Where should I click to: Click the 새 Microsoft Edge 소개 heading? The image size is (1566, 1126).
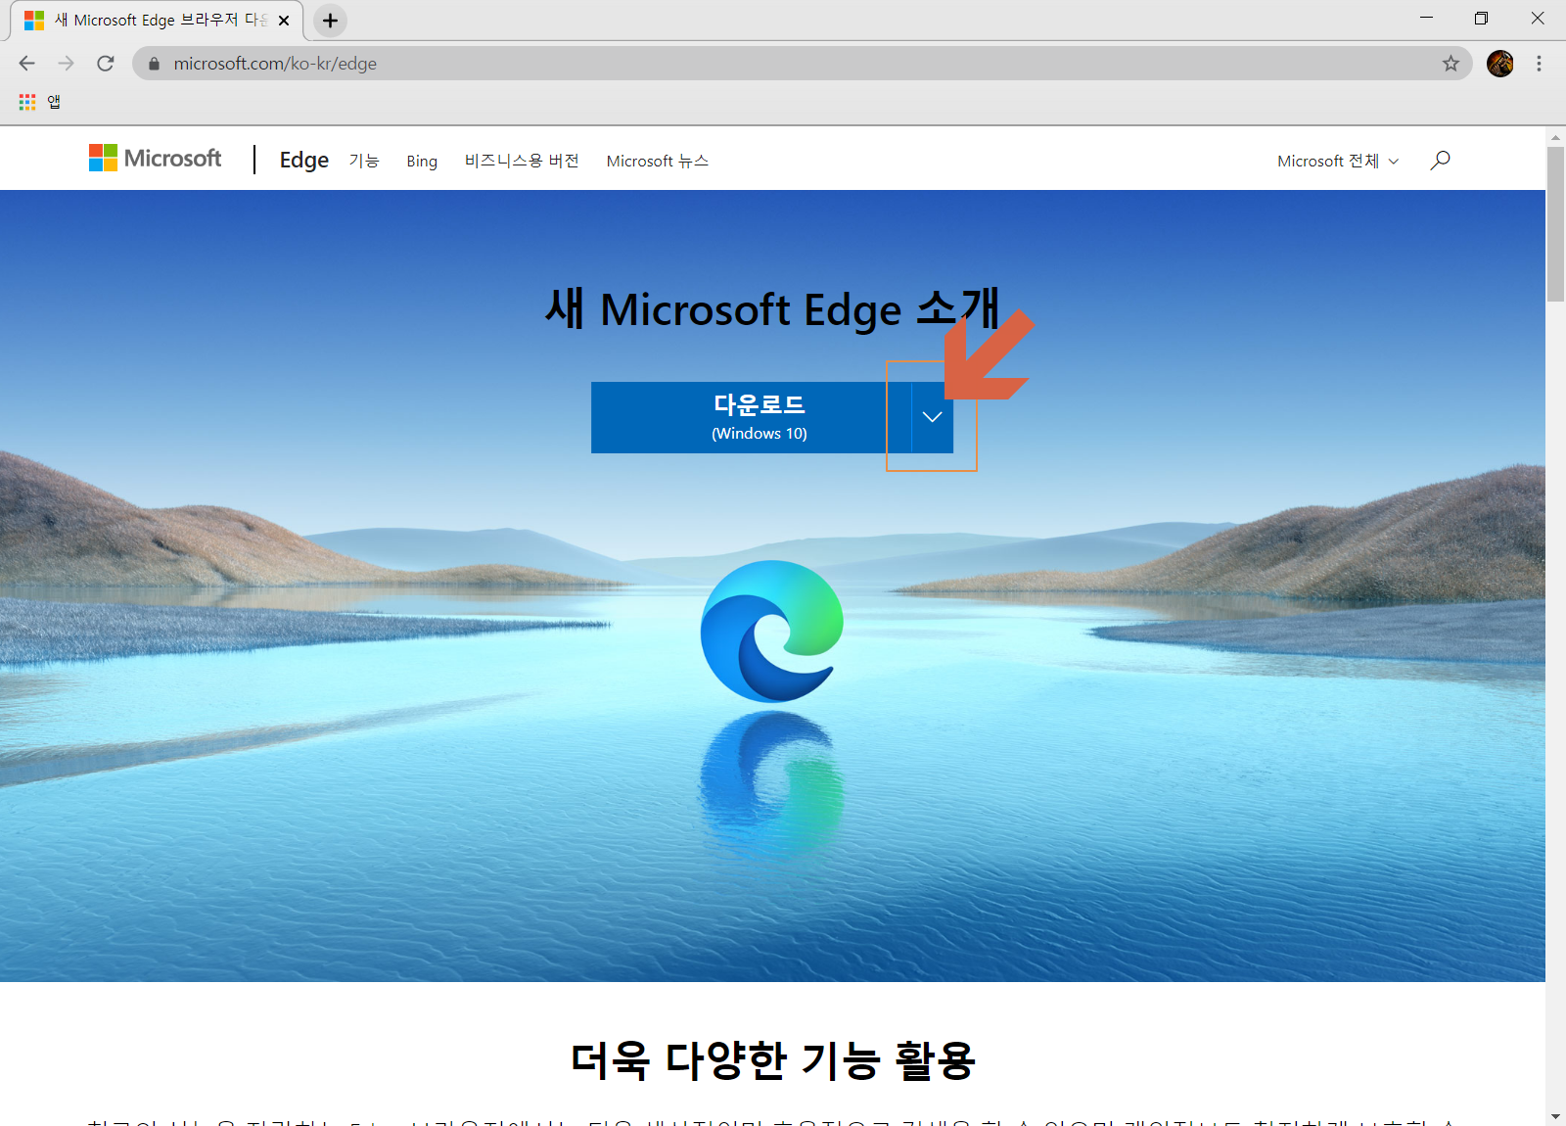(772, 309)
